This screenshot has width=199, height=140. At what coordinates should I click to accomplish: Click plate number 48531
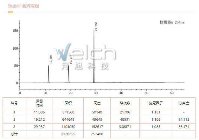tap(125, 119)
